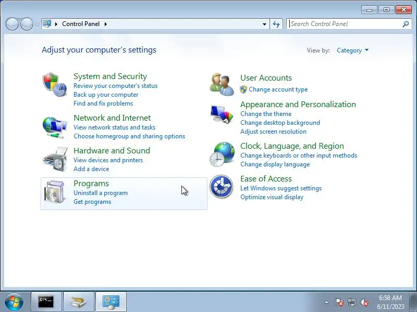Open the Hardware and Sound printer icon

point(55,159)
